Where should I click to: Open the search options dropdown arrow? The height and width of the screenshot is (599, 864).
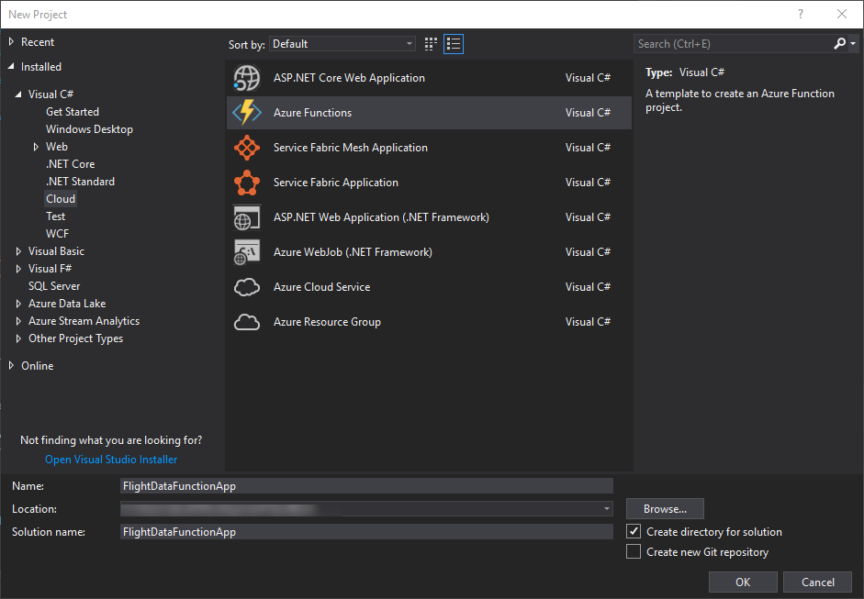click(852, 43)
